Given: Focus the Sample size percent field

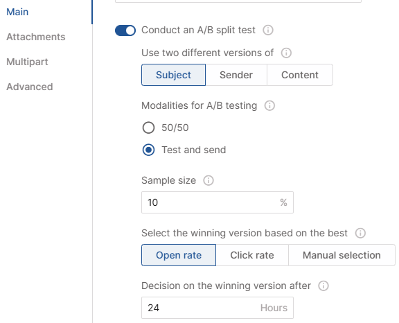Looking at the screenshot, I should (x=218, y=202).
